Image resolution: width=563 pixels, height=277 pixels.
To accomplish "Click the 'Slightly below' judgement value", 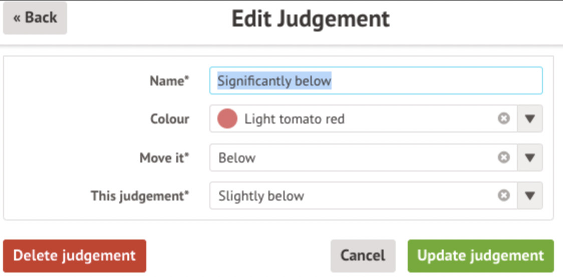I will point(261,196).
